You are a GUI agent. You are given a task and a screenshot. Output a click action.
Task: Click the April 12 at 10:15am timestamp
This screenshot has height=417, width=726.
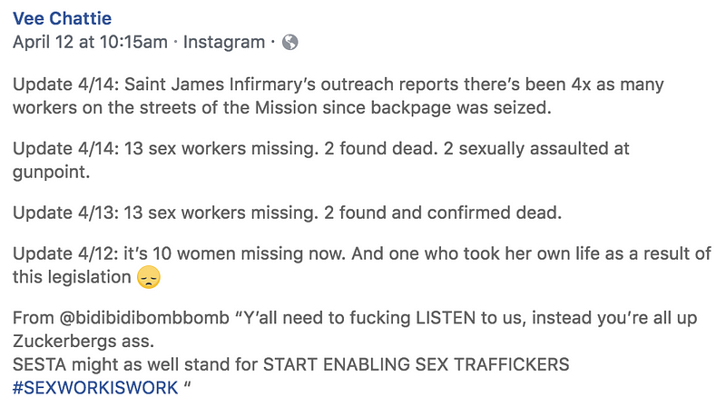point(90,42)
